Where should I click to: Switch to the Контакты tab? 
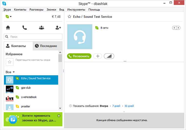point(18,46)
